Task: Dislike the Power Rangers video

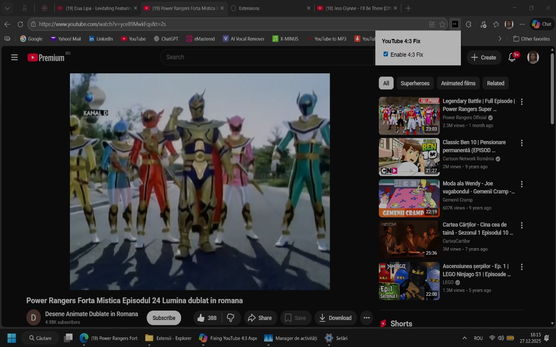Action: (x=231, y=318)
